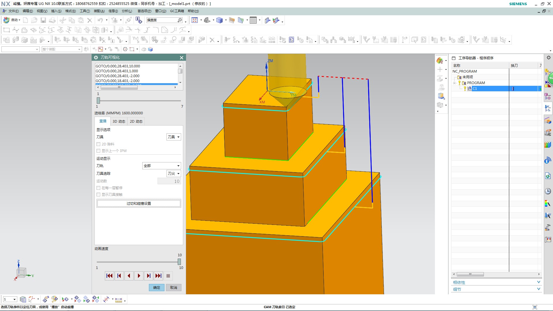The image size is (553, 311).
Task: Click the Print icon in the toolbar
Action: [52, 20]
